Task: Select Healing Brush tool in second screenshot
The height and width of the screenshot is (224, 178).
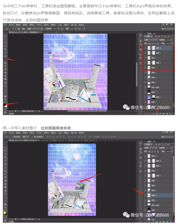Action: (5, 164)
